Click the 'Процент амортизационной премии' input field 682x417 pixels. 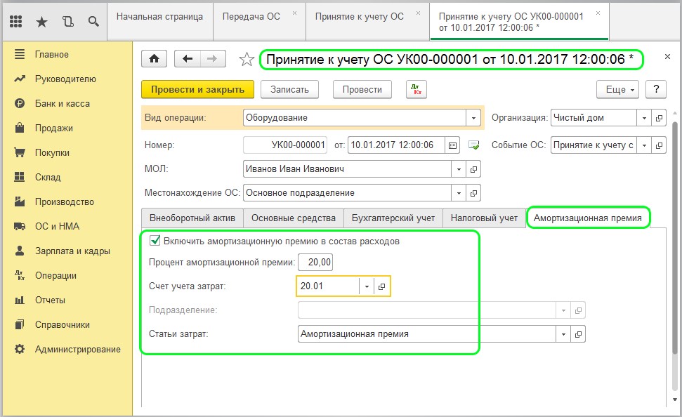[x=315, y=263]
